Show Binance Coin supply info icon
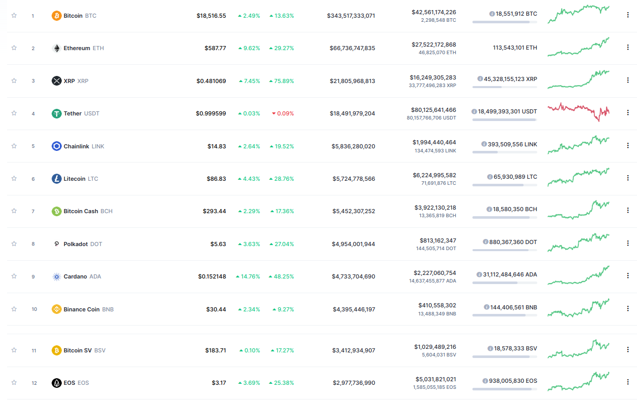This screenshot has width=637, height=400. point(486,307)
